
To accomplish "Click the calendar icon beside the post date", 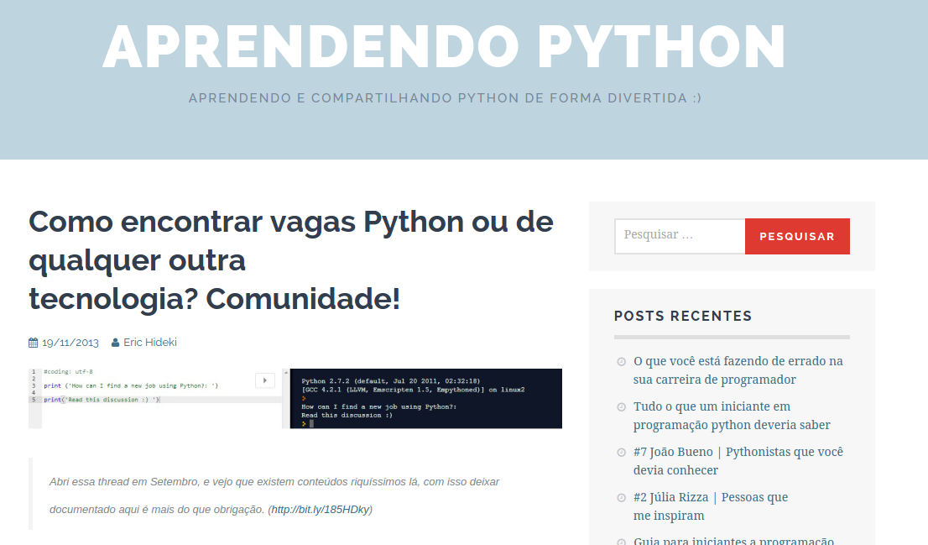I will tap(34, 343).
